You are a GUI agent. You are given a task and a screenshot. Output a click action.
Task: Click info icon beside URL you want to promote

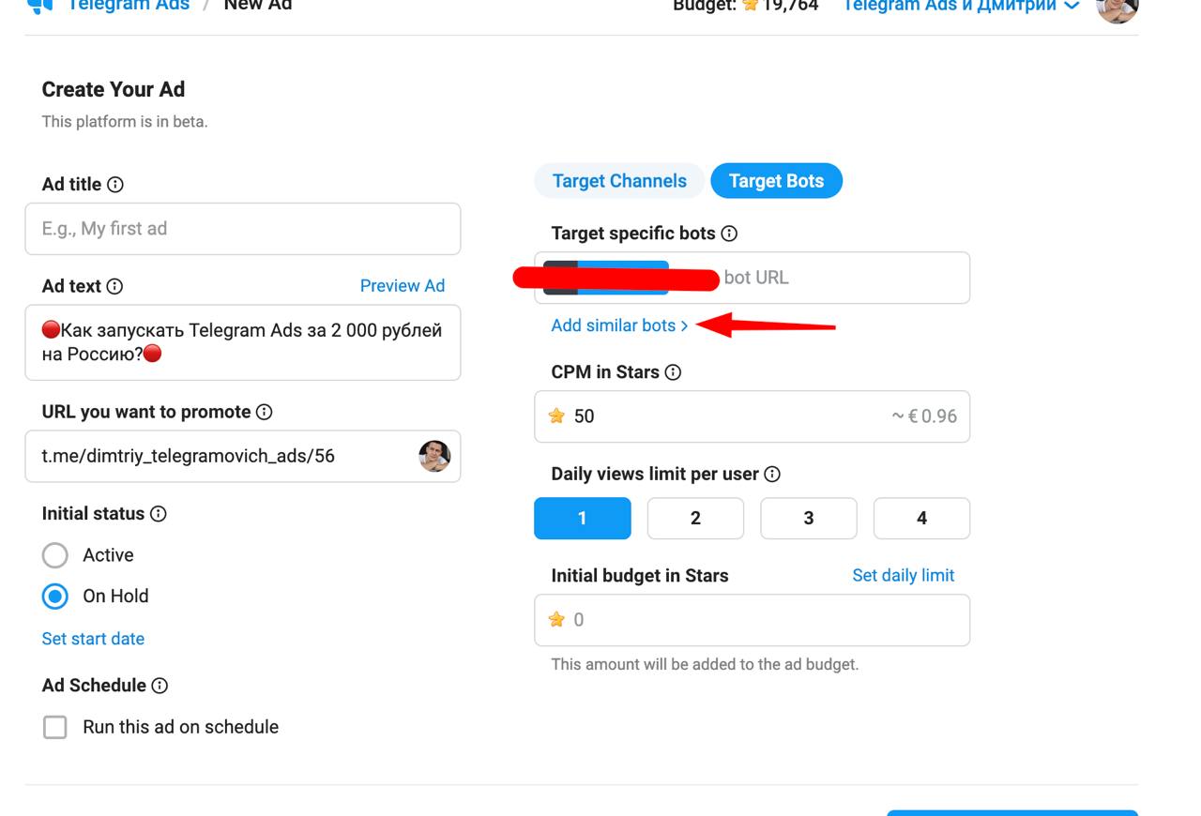click(265, 412)
